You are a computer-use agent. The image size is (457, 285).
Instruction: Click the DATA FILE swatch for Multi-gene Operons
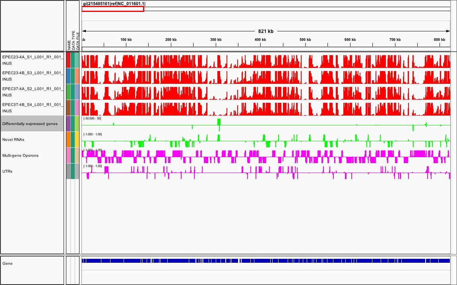tap(77, 156)
